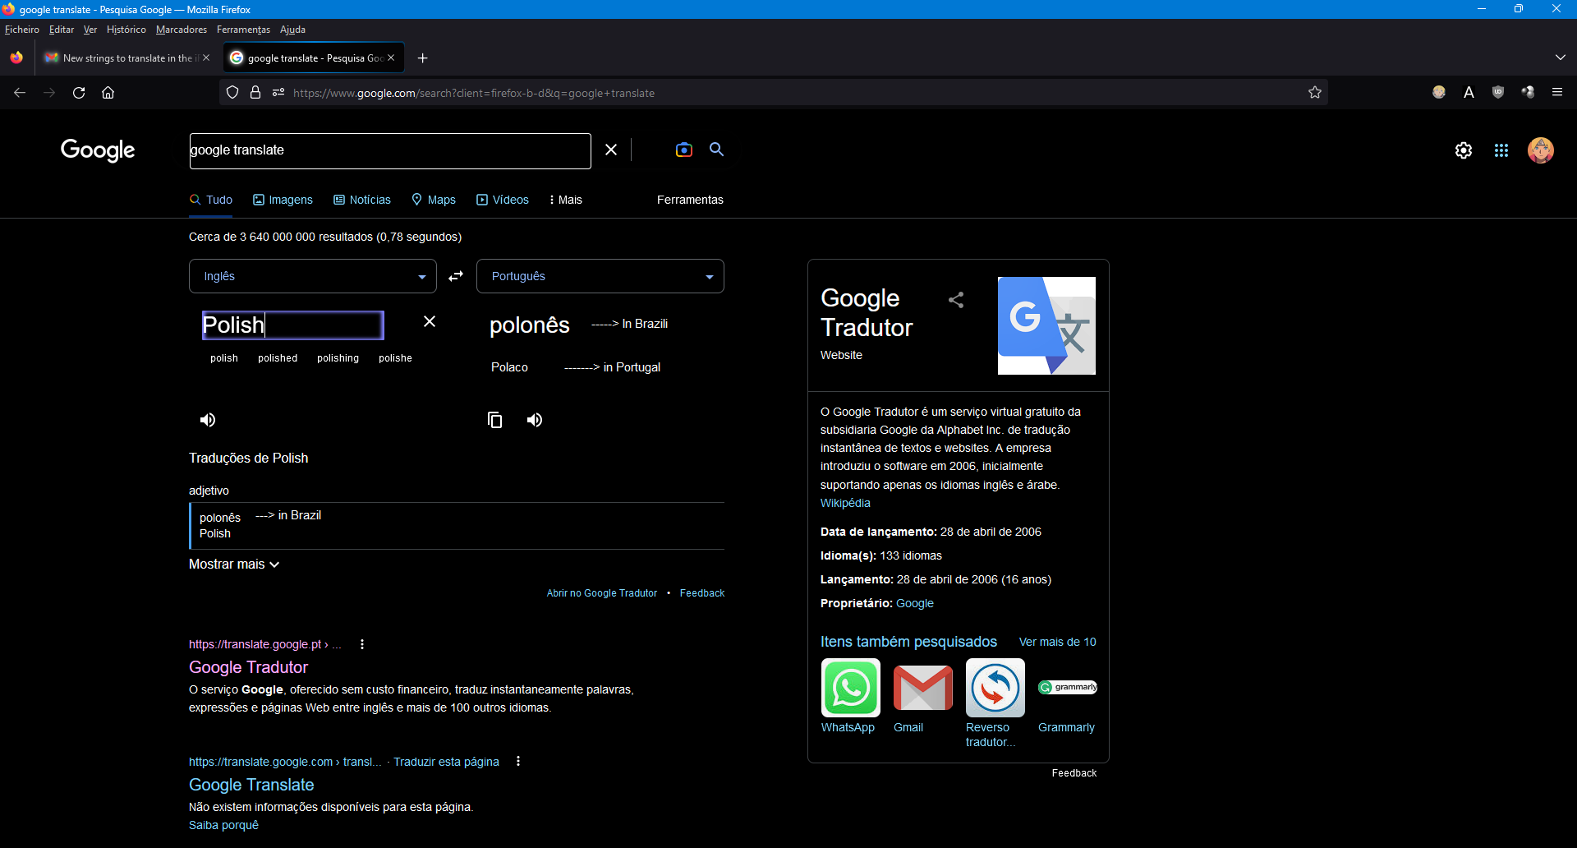Click the Google logo
The width and height of the screenshot is (1577, 848).
pyautogui.click(x=98, y=150)
